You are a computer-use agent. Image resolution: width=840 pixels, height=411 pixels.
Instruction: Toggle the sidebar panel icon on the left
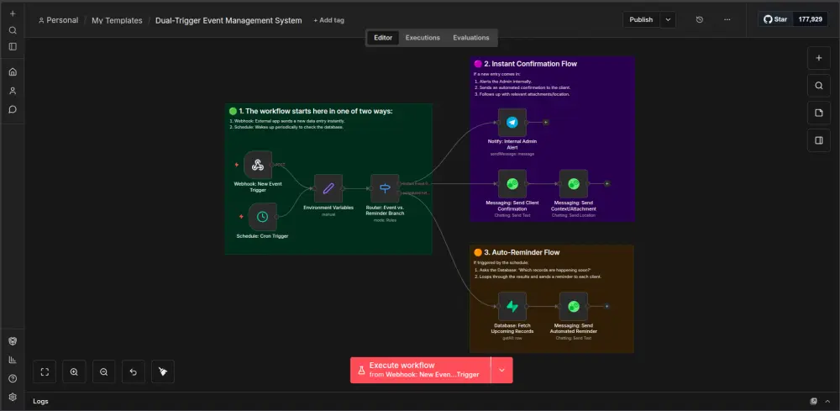click(13, 46)
